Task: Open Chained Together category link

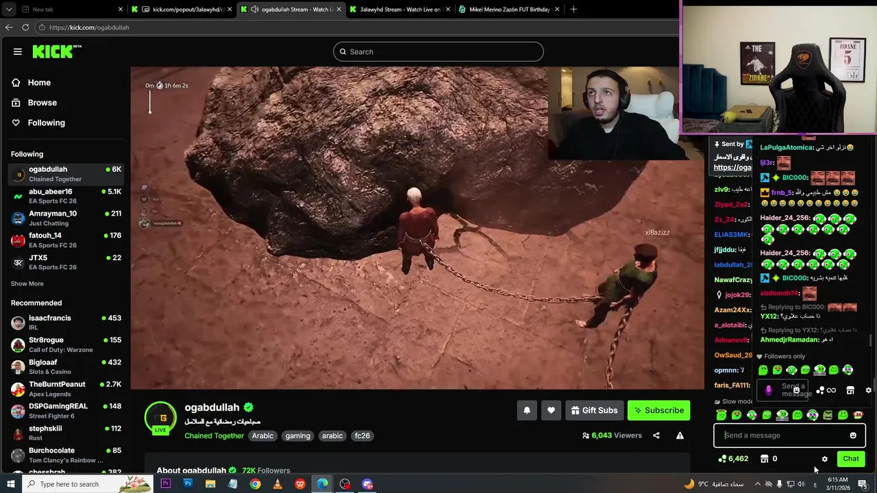Action: click(214, 435)
